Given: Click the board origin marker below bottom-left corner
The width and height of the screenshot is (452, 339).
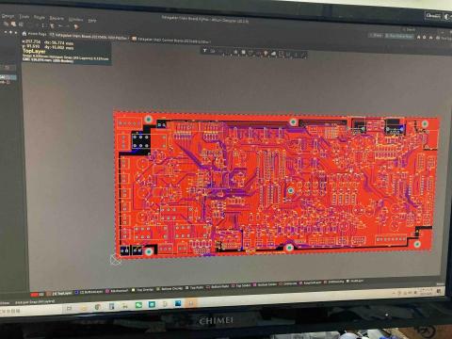Looking at the screenshot, I should pos(116,259).
